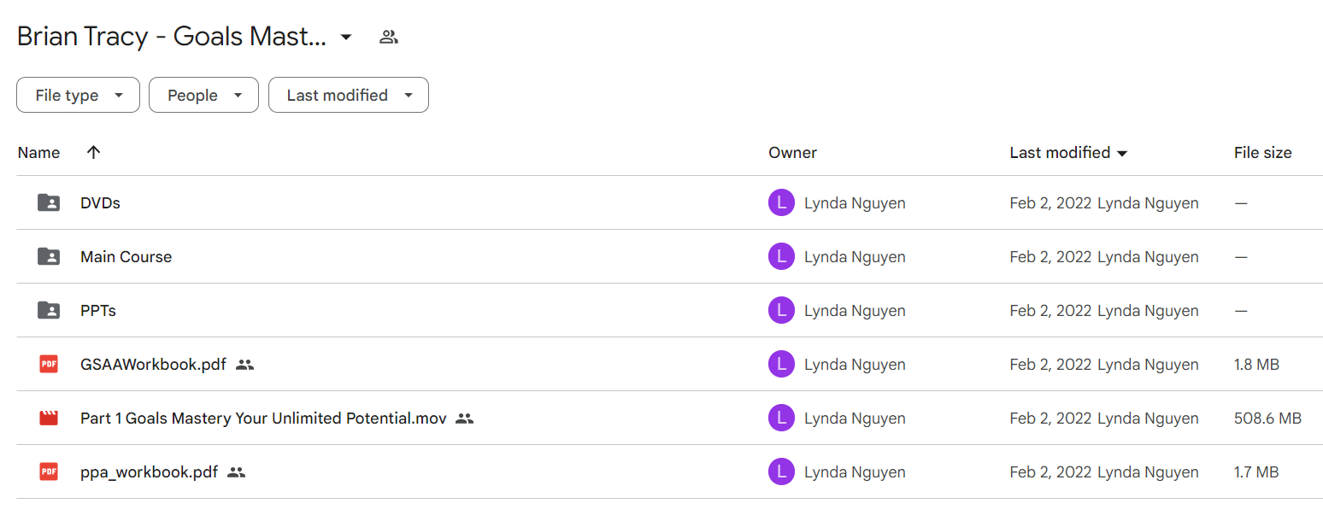Image resolution: width=1323 pixels, height=527 pixels.
Task: Click the shared people icon beside title
Action: coord(389,37)
